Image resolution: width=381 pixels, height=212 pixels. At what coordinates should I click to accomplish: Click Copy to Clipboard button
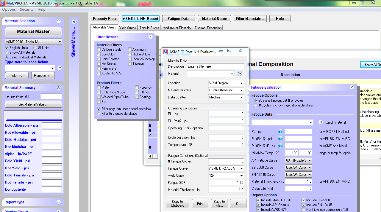[177, 204]
